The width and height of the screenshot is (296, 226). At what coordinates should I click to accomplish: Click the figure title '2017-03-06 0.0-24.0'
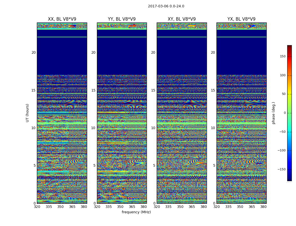[166, 6]
